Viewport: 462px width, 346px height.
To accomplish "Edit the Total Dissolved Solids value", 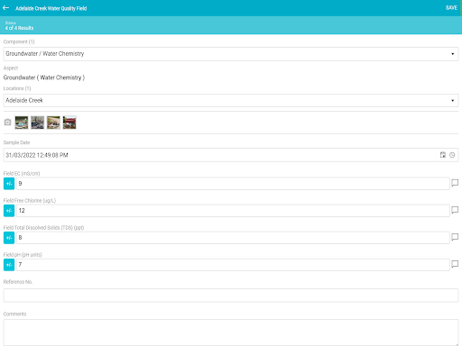I will pos(233,238).
